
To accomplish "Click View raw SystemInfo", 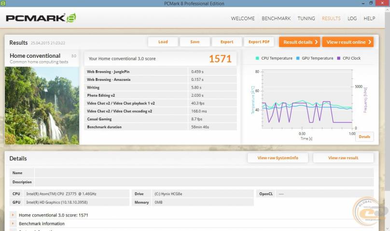I will pos(278,158).
